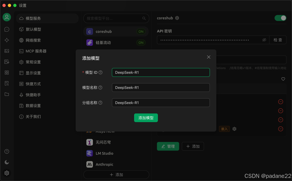Open the agents sparkle sidebar icon
292x181 pixels.
click(x=7, y=40)
